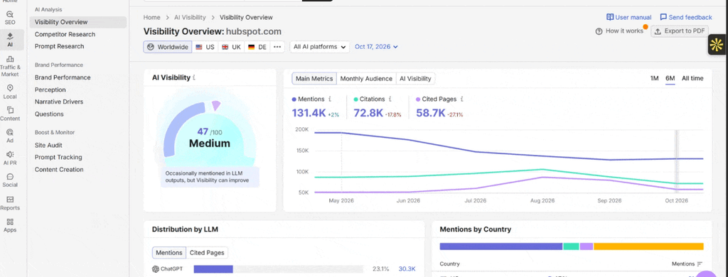
Task: Open Competitor Research in sidebar
Action: (65, 34)
